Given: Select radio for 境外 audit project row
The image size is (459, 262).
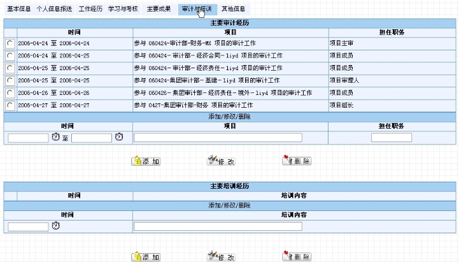Looking at the screenshot, I should coord(10,93).
